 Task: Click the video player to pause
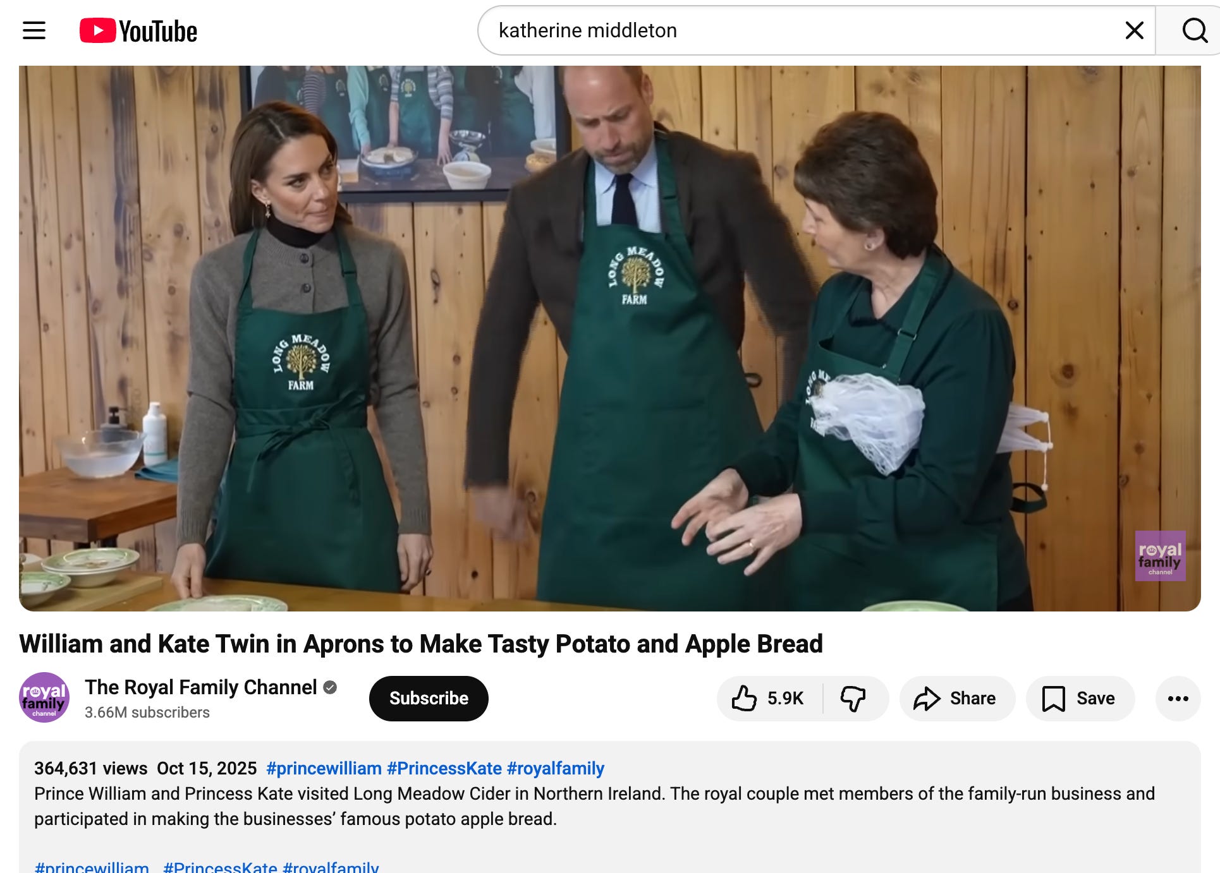click(x=609, y=338)
